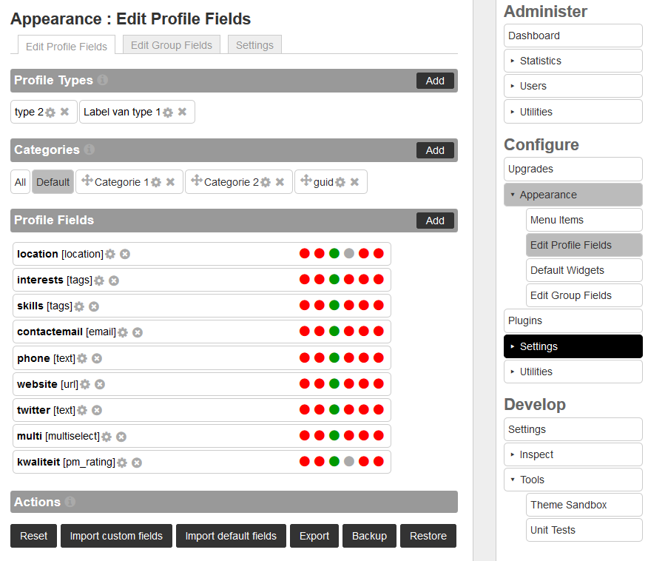Open gear settings for Categorie 2
Image resolution: width=648 pixels, height=561 pixels.
[266, 182]
